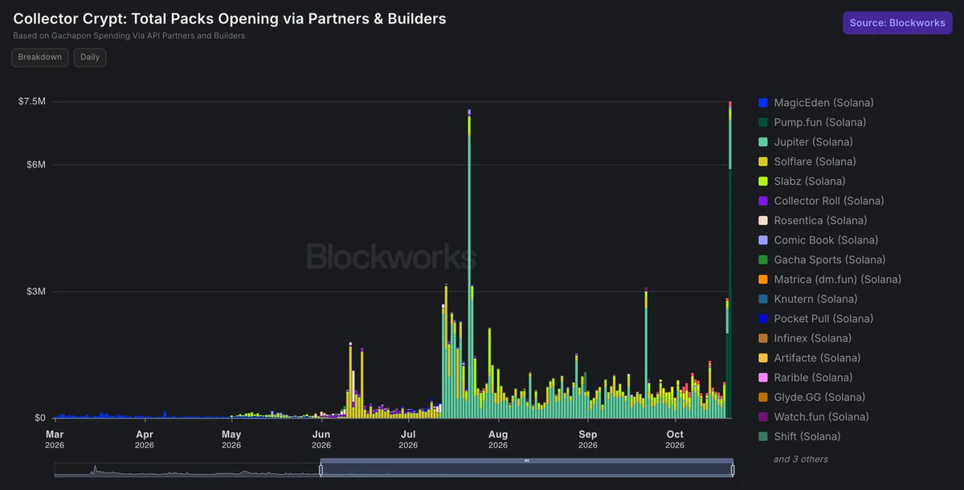964x490 pixels.
Task: Select the Knutern (Solana) legend label
Action: point(815,299)
